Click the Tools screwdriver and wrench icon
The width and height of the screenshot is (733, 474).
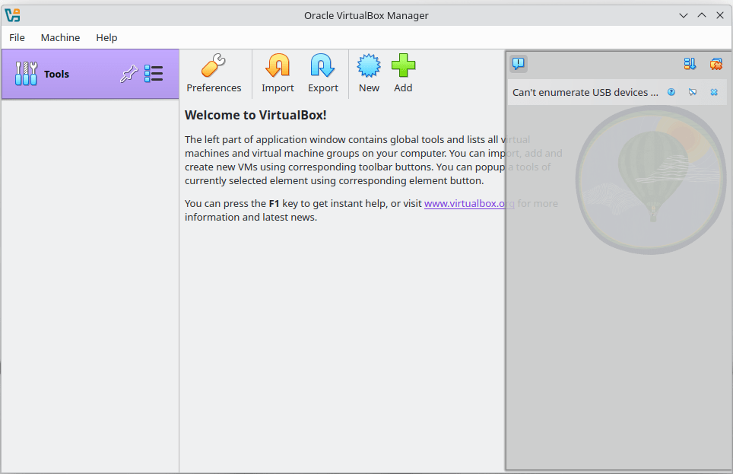26,74
